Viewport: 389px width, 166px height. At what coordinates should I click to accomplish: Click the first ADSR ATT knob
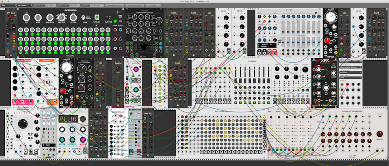coord(226,18)
